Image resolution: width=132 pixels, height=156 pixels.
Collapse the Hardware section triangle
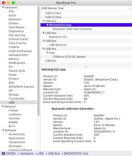pyautogui.click(x=3, y=7)
